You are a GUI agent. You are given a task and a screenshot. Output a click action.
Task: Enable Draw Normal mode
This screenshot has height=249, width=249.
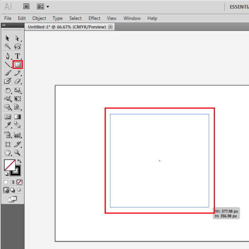(x=6, y=190)
